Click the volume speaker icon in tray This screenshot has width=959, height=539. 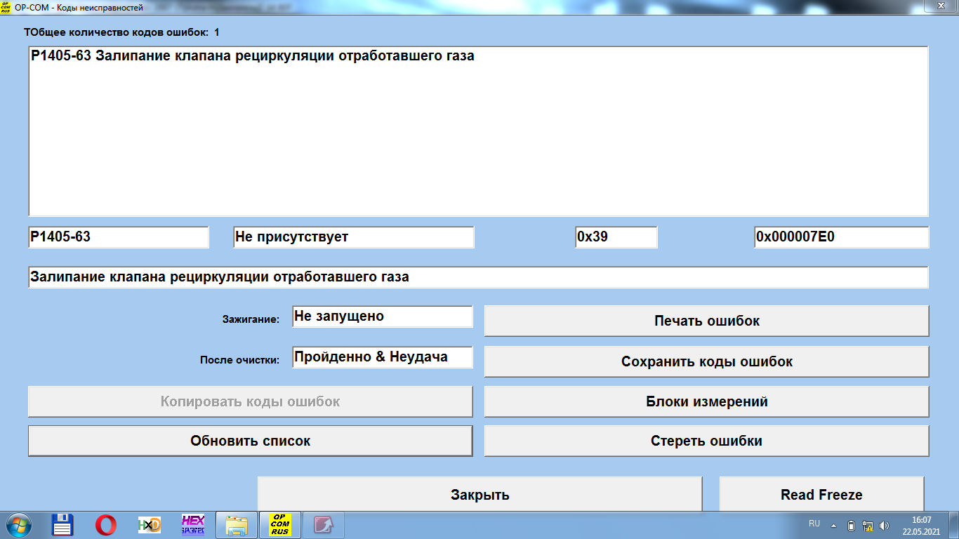click(884, 525)
